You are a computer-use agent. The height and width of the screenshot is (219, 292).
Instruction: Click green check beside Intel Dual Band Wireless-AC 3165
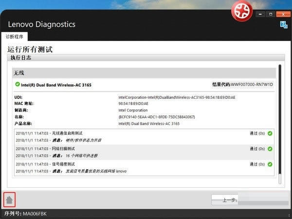(18, 85)
